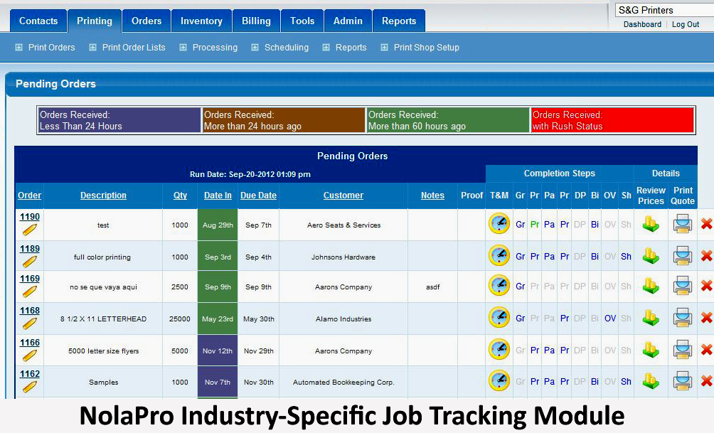This screenshot has height=433, width=714.
Task: Open Review Prices coins icon for order 1189
Action: tap(650, 256)
